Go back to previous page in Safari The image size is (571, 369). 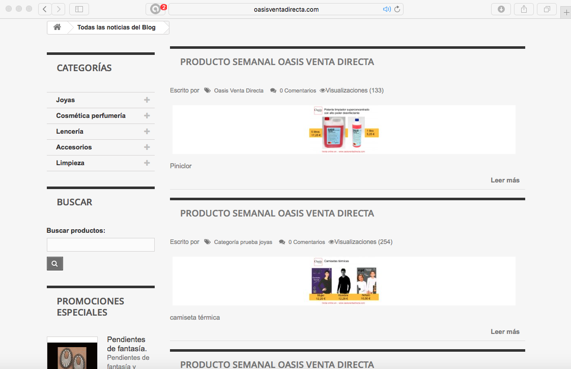tap(45, 9)
